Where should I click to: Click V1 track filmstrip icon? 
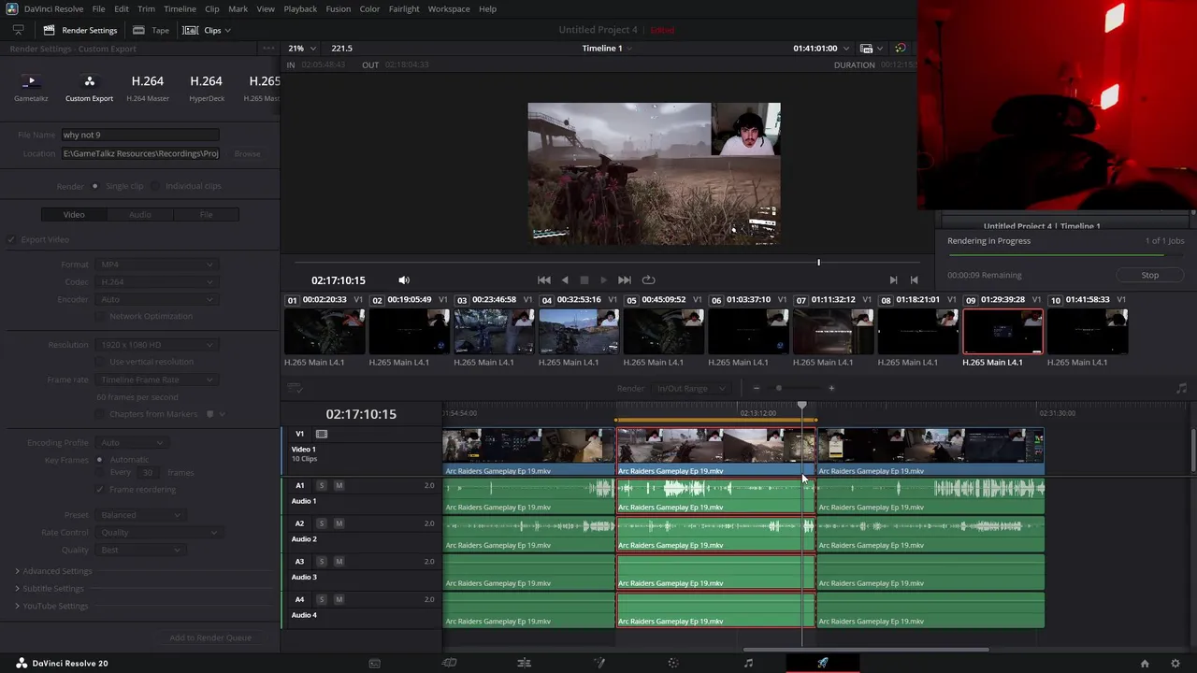click(x=322, y=434)
